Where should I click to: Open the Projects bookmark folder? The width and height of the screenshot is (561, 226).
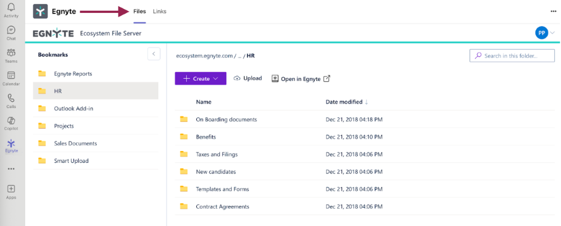pyautogui.click(x=95, y=126)
